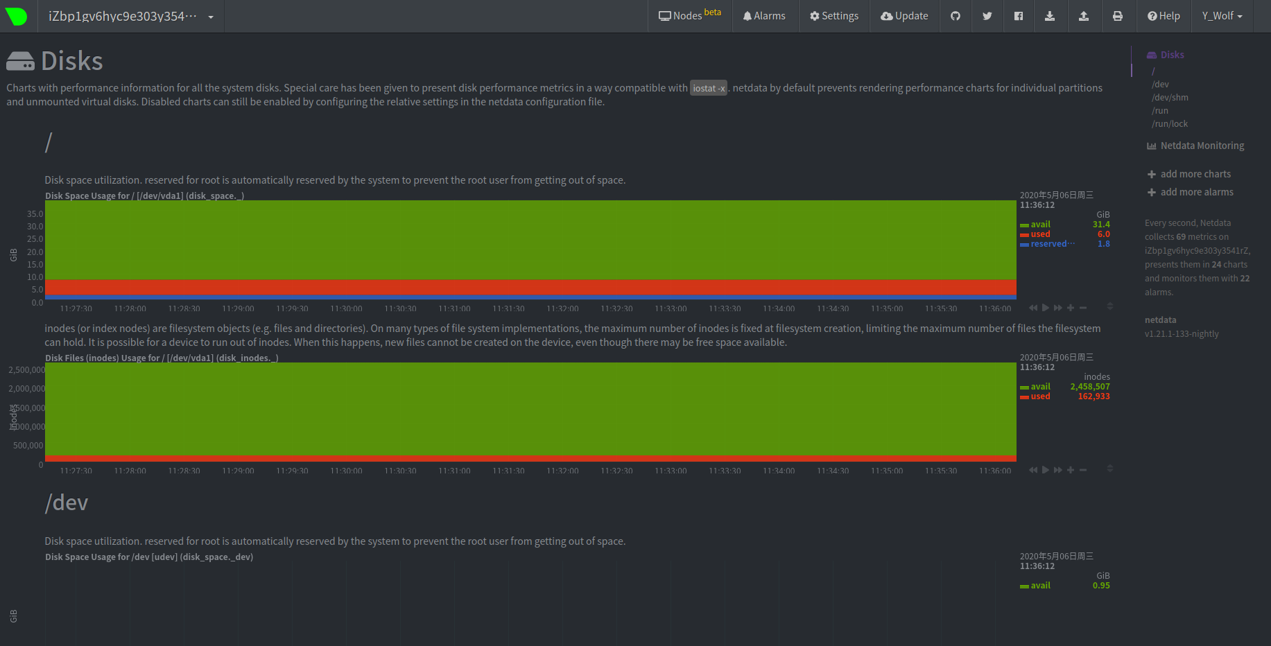Select Disks in the sidebar
This screenshot has height=646, width=1271.
1166,55
